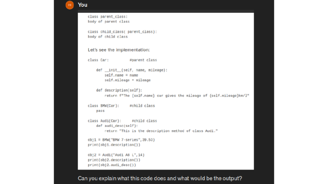
Task: Click the "#parent class" comment
Action: click(143, 60)
